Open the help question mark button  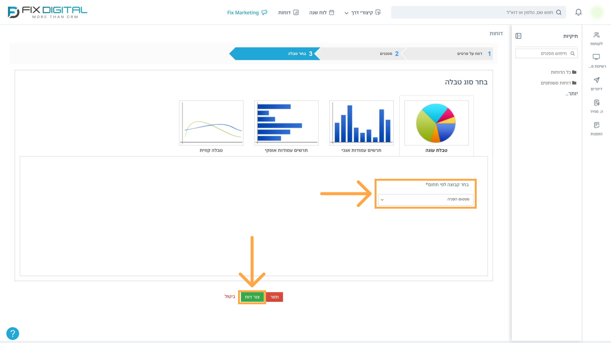coord(13,333)
